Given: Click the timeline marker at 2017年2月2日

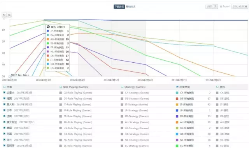Looking at the screenshot, I should click(10, 77).
